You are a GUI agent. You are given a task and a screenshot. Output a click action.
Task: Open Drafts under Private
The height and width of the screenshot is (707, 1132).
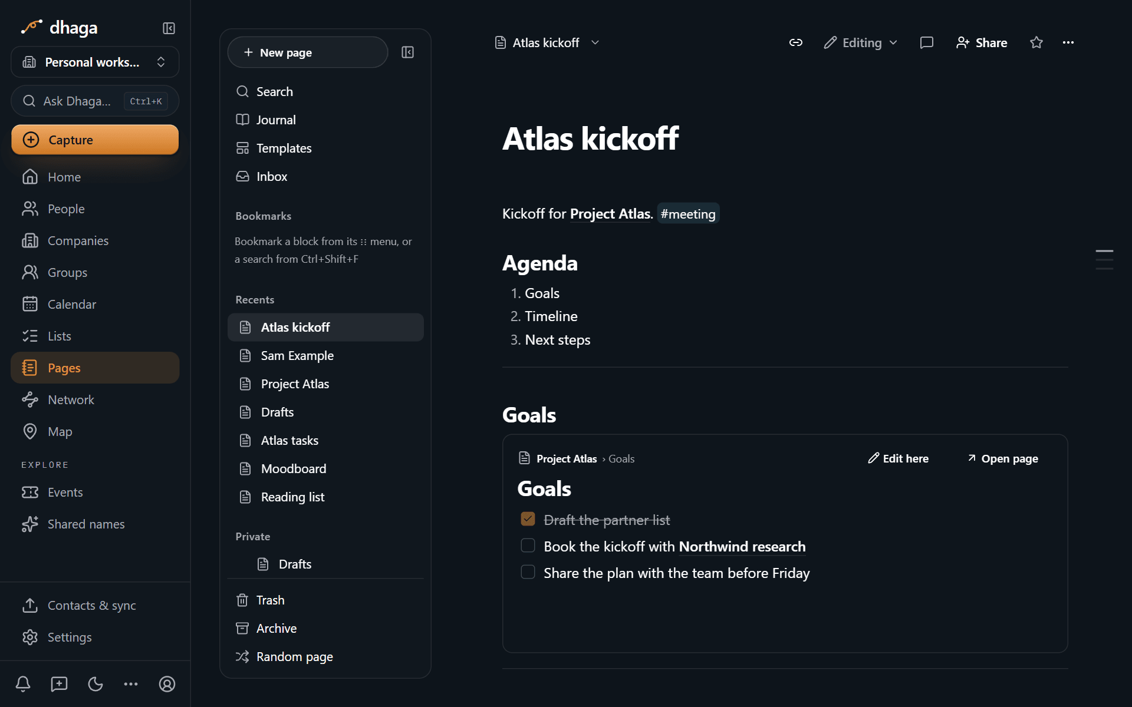point(325,564)
